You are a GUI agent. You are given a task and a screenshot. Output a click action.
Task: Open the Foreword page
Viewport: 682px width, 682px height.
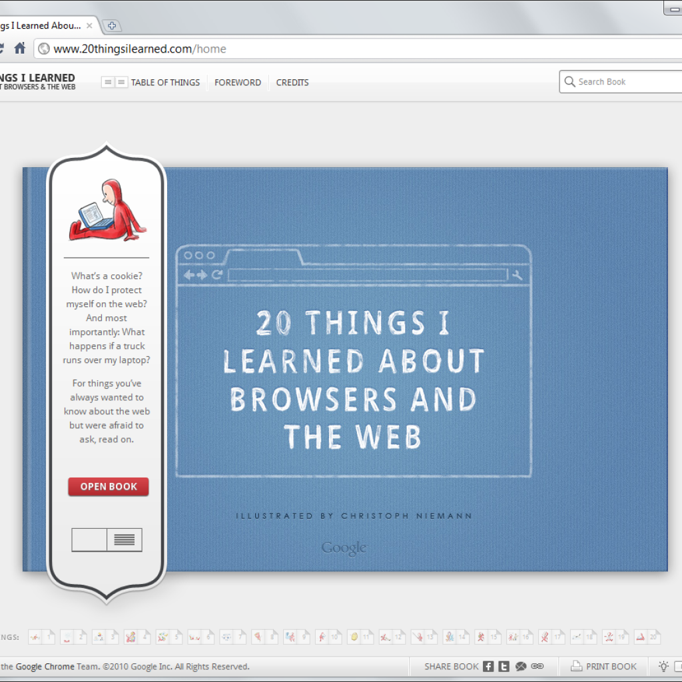coord(237,83)
